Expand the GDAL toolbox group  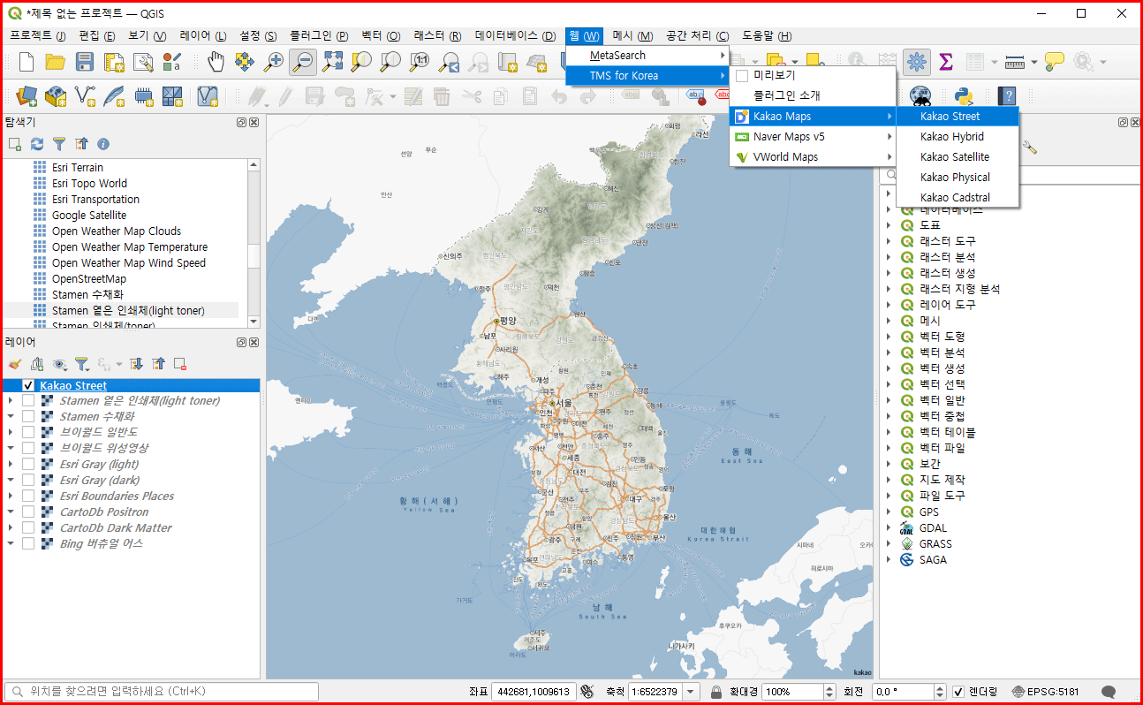pos(889,528)
